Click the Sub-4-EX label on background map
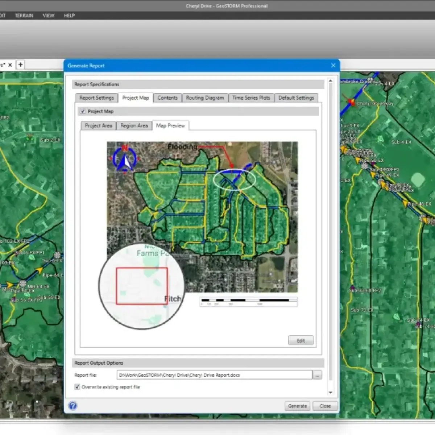Image resolution: width=435 pixels, height=435 pixels. (x=401, y=142)
